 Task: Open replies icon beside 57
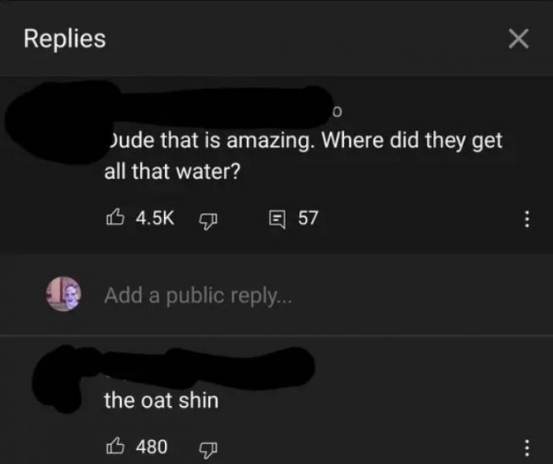pos(276,219)
